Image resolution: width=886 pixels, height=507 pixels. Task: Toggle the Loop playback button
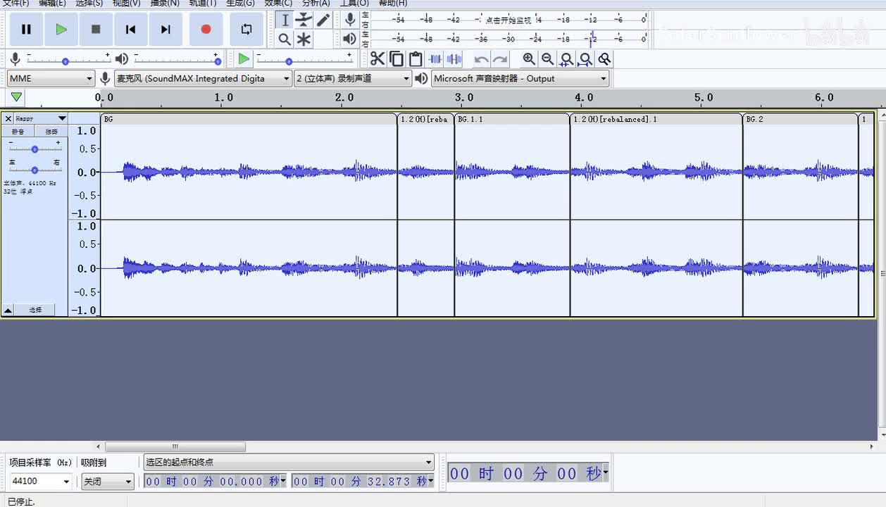pyautogui.click(x=247, y=29)
